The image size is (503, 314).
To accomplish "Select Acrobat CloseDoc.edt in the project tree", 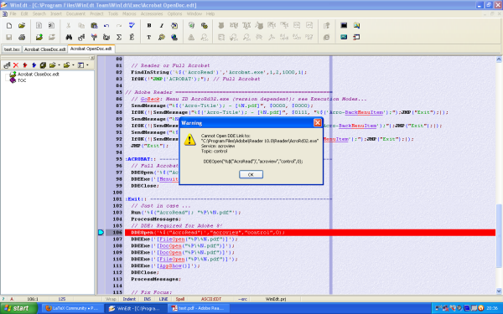I will (39, 74).
